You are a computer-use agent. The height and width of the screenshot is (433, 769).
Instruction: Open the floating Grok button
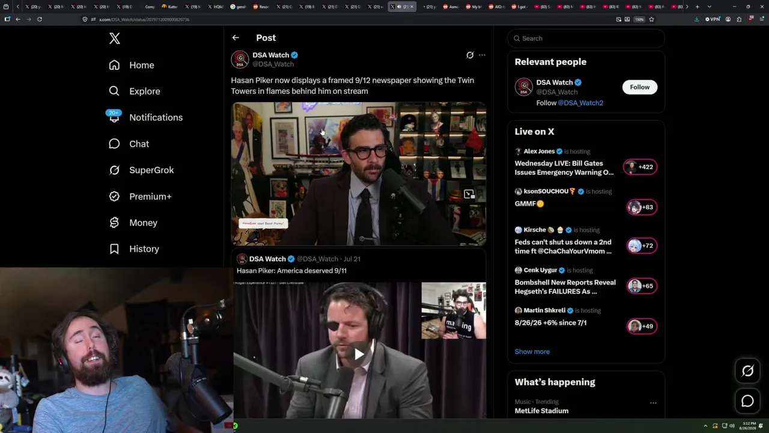(x=748, y=371)
